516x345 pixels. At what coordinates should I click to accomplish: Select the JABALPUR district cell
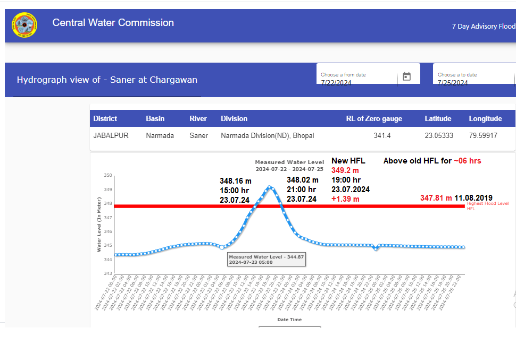pyautogui.click(x=111, y=136)
